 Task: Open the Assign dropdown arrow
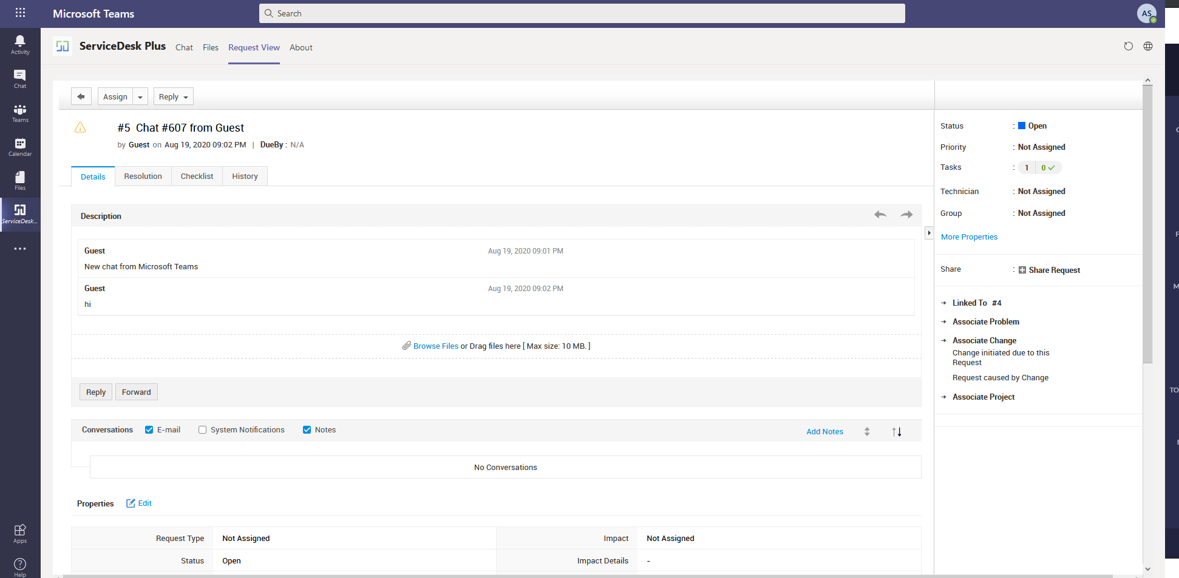(140, 96)
